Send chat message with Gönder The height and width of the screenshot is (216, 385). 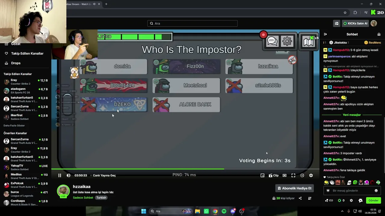pyautogui.click(x=374, y=200)
